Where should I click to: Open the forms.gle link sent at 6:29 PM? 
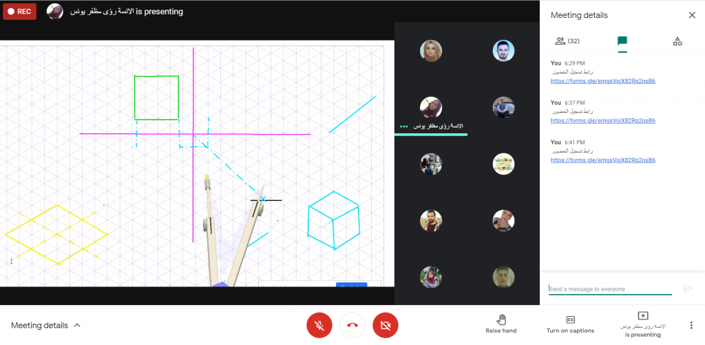[602, 81]
